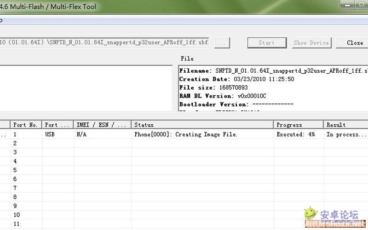Click the IMEI / ESN column header
Viewport: 368px width, 230px height.
coord(102,125)
